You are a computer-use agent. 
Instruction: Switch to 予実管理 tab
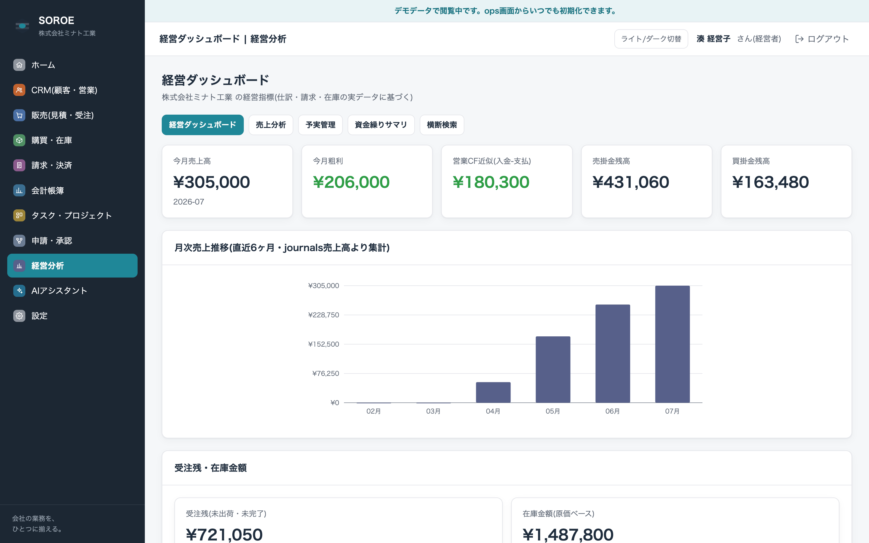(320, 125)
